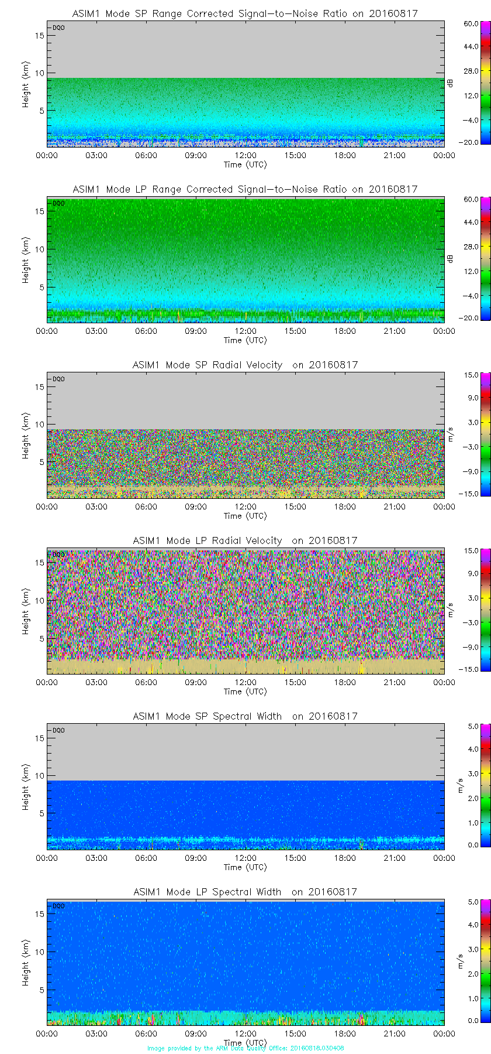Click gray no-data region in SP Spectral Width plot
The image size is (491, 1054).
245,752
